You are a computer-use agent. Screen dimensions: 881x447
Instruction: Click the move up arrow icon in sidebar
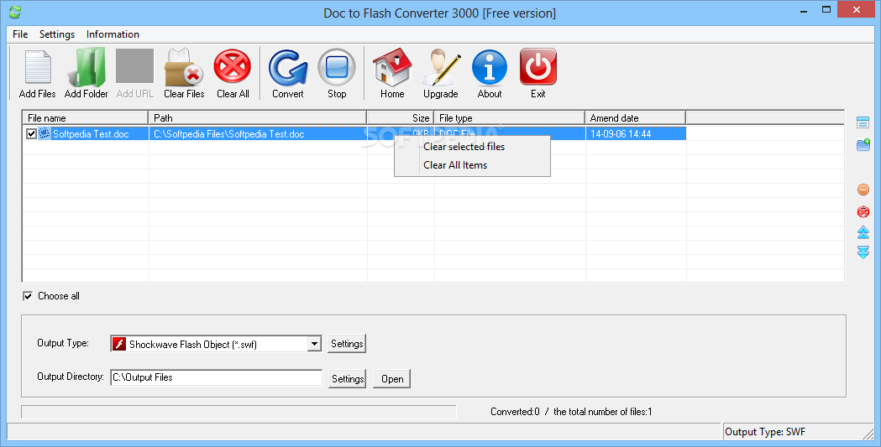(x=863, y=231)
